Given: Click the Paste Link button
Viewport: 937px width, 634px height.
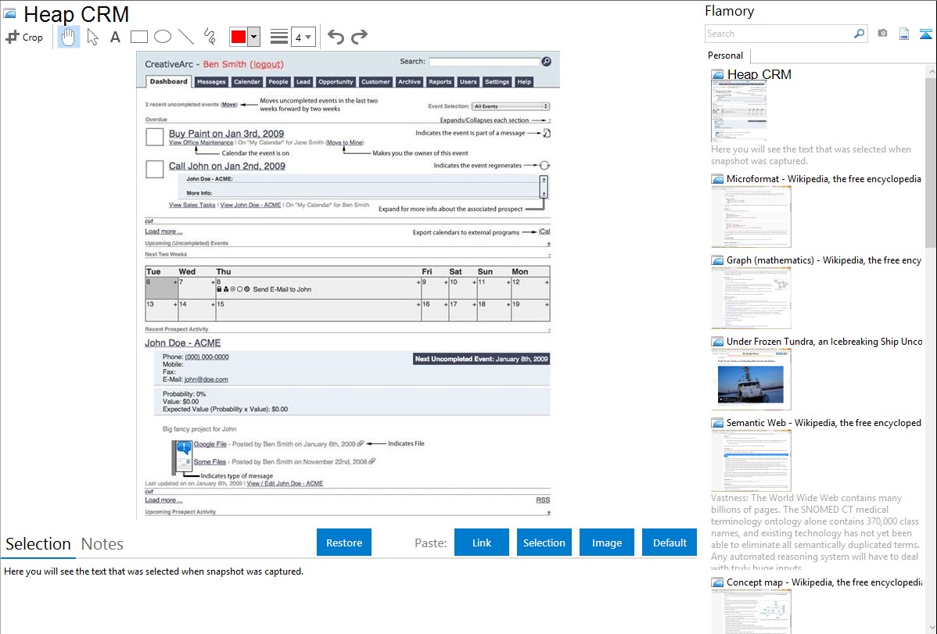Looking at the screenshot, I should 482,543.
